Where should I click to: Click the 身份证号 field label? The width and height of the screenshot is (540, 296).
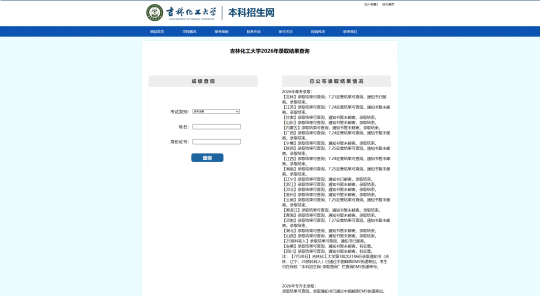tap(179, 141)
